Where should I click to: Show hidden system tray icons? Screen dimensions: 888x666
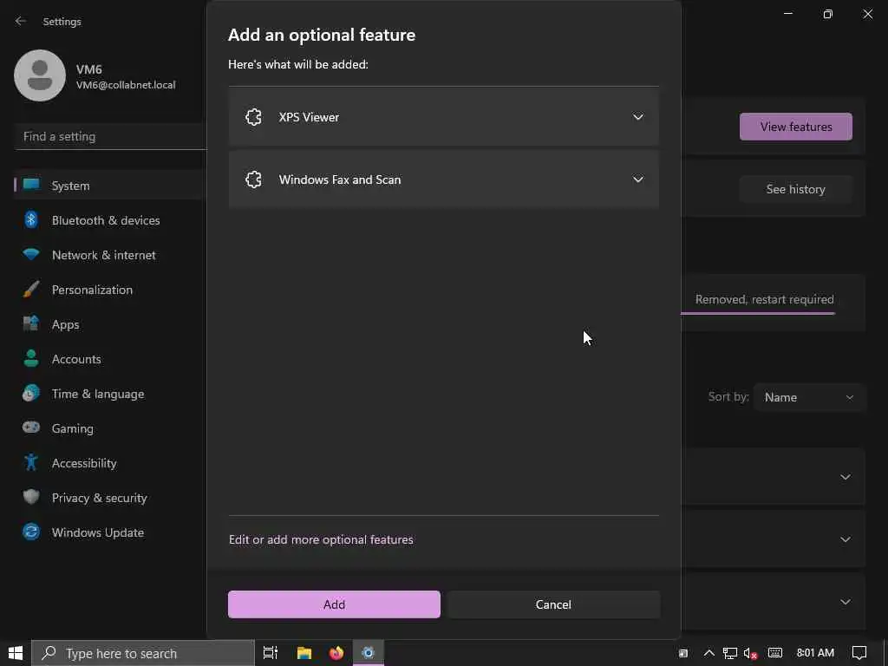[x=708, y=653]
